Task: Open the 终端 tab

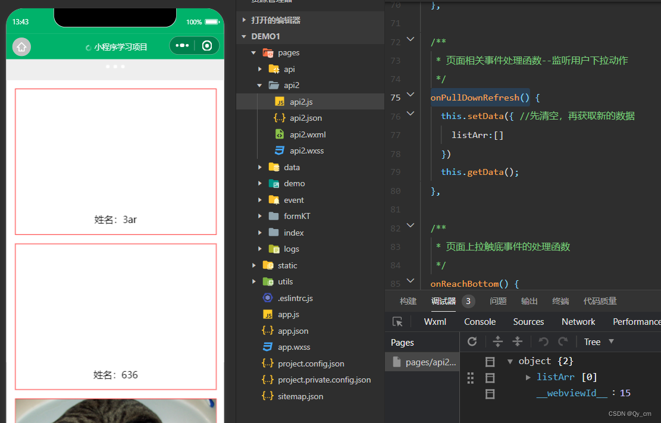Action: pos(560,301)
